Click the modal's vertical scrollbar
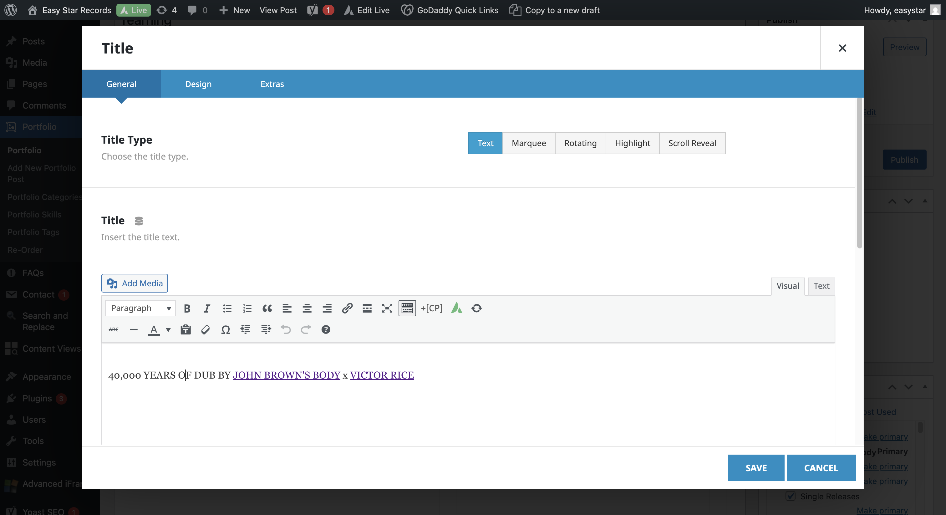Screen dimensions: 946x515 click(x=859, y=173)
